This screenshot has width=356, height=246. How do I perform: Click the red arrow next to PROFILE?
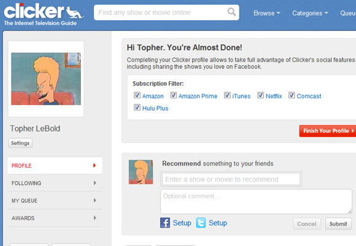pyautogui.click(x=95, y=165)
